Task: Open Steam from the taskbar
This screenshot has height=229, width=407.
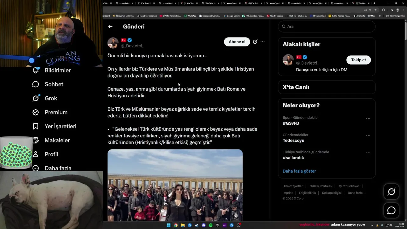Action: click(x=197, y=225)
